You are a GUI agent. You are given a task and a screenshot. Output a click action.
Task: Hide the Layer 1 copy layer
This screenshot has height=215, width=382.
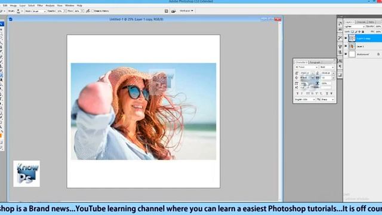point(346,38)
